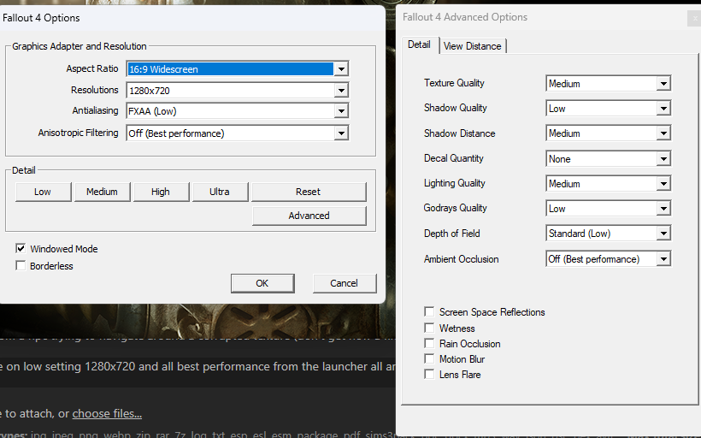
Task: Select the Medium detail preset
Action: 102,192
